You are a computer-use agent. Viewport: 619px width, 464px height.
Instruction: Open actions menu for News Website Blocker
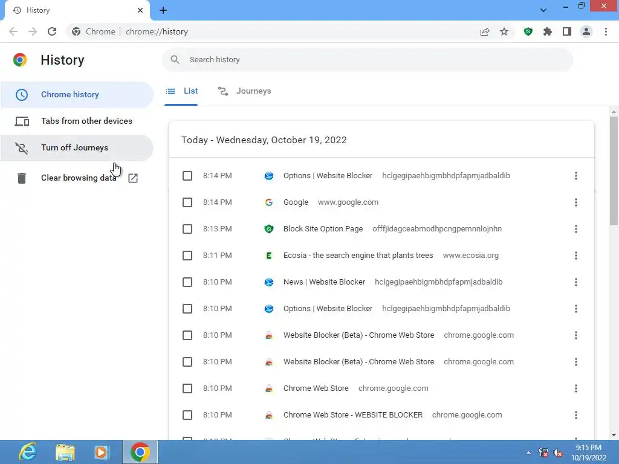(x=576, y=282)
